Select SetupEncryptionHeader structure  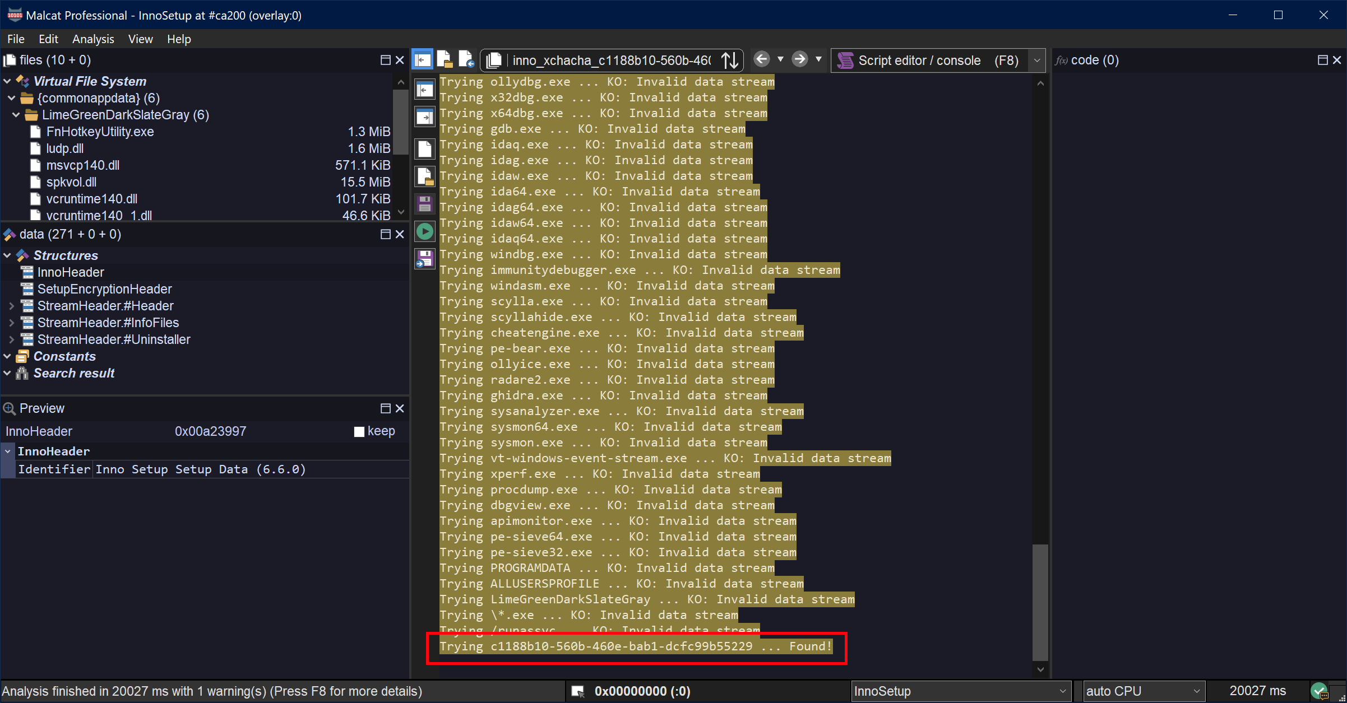(104, 289)
